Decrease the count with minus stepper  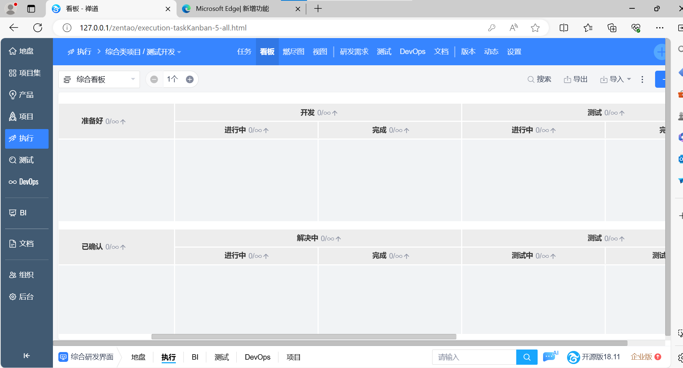tap(154, 79)
